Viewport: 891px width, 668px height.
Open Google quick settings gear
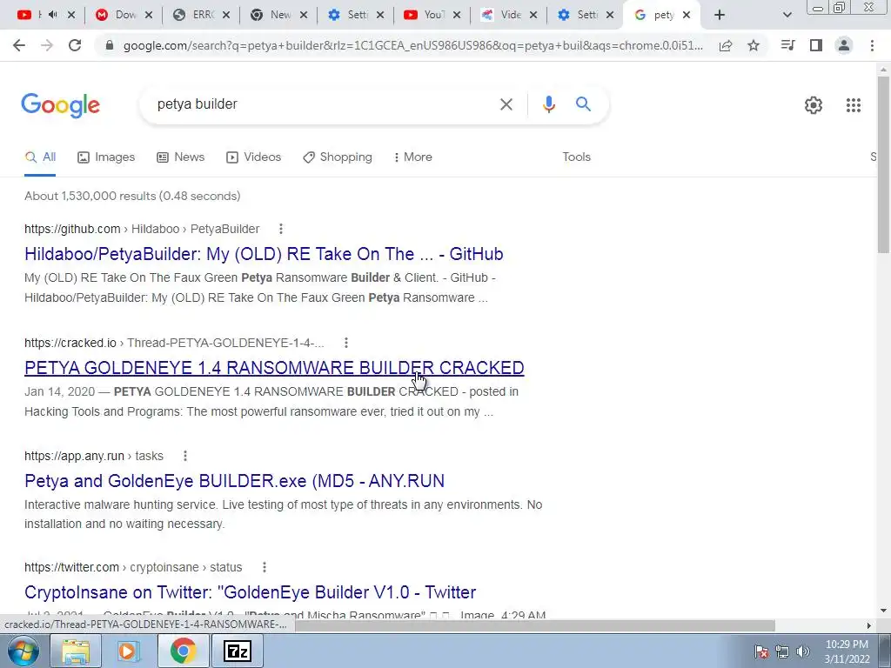[814, 105]
